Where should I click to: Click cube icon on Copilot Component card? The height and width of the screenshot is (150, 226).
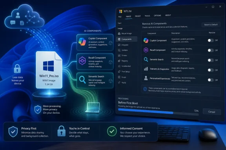coord(110,43)
